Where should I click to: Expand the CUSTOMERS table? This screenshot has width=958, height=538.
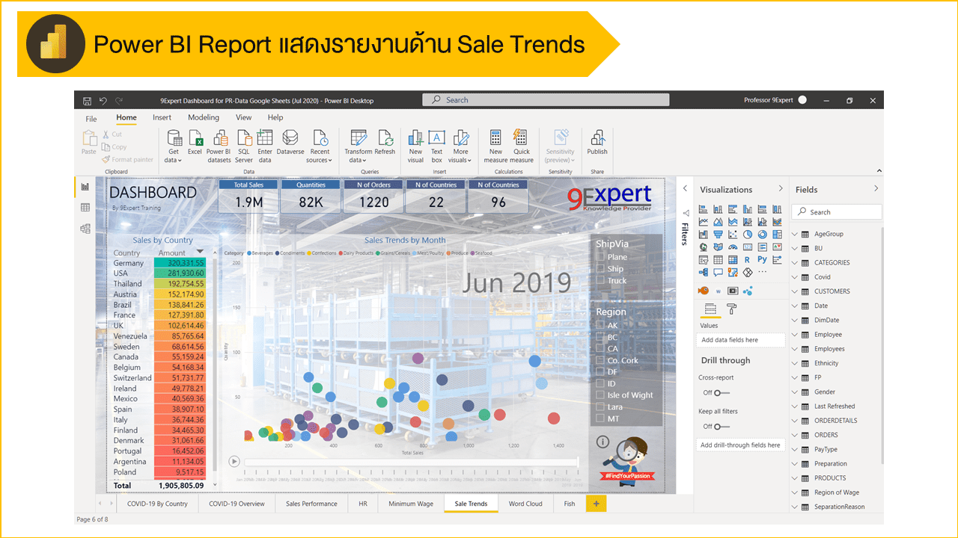tap(796, 291)
